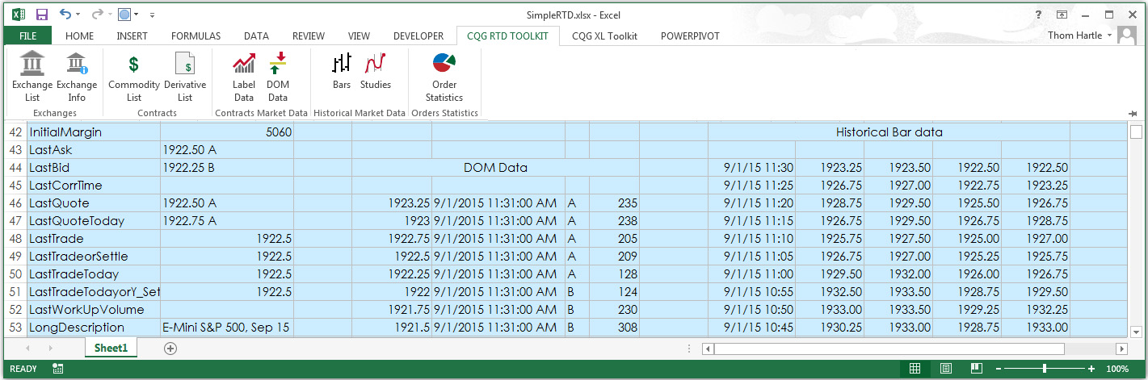Switch to Page Break Preview

pyautogui.click(x=976, y=369)
